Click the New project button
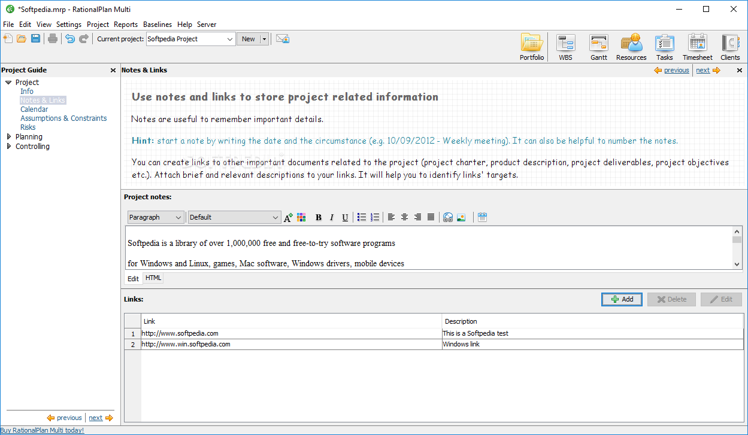Screen dimensions: 748x435 (x=249, y=39)
